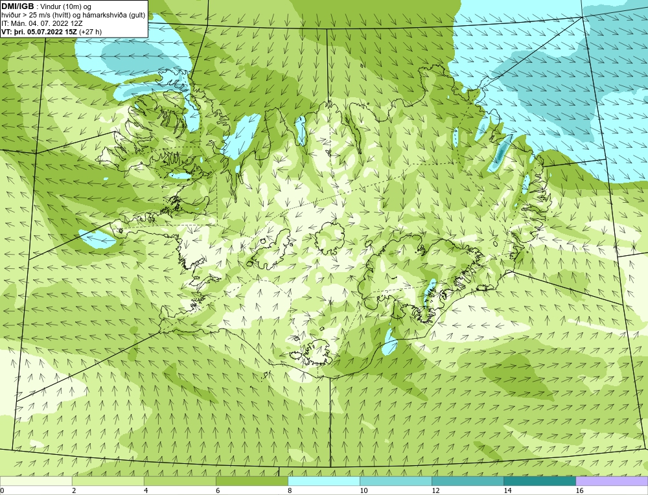This screenshot has width=648, height=495.
Task: Click the '12' scale label
Action: point(435,490)
